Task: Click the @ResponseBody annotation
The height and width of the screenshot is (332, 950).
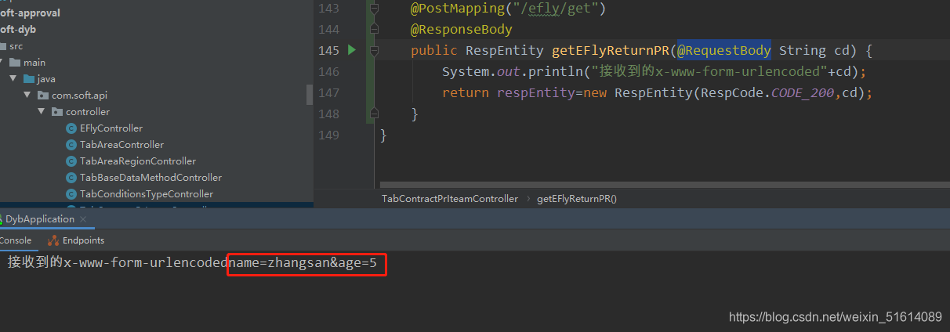Action: coord(462,30)
